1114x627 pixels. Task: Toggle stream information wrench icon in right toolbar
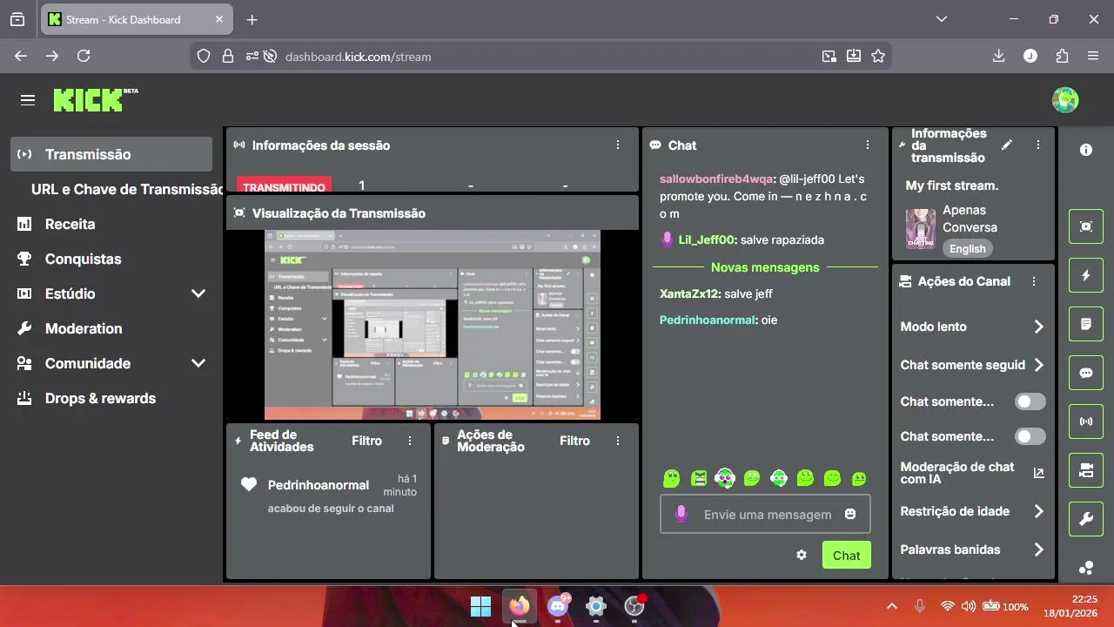tap(1086, 519)
